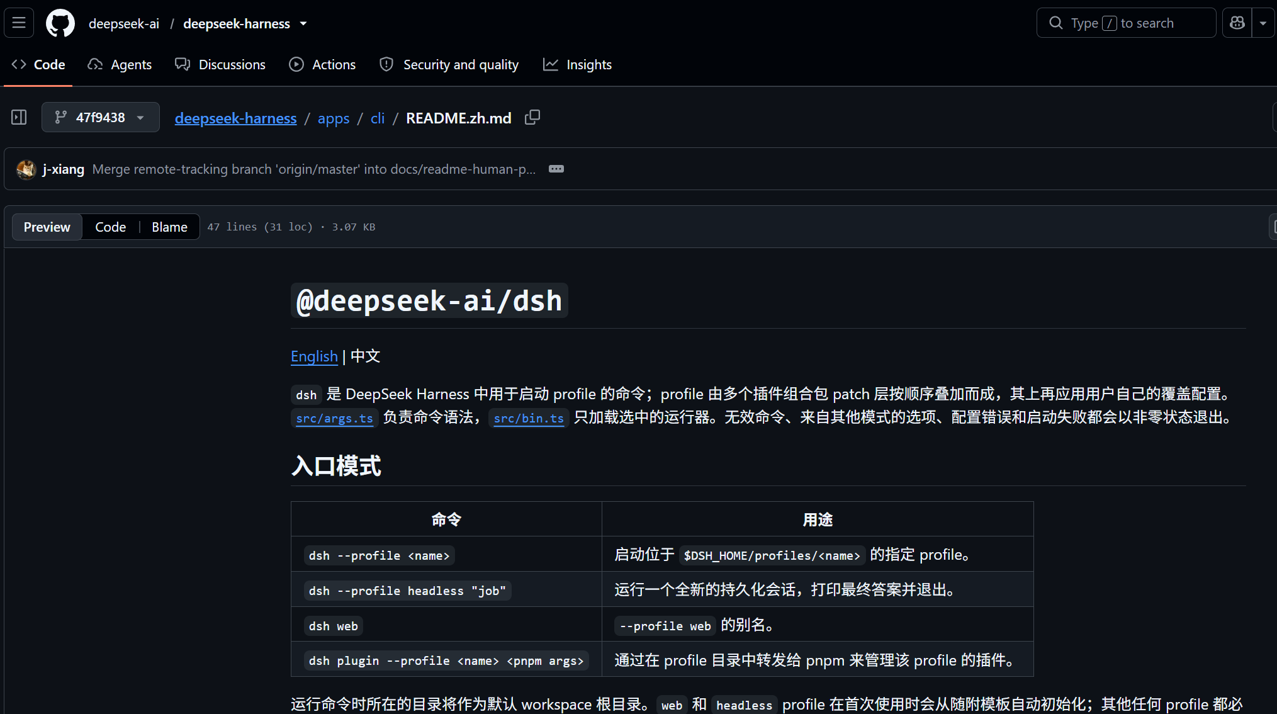The height and width of the screenshot is (714, 1277).
Task: Navigate to apps folder in breadcrumb
Action: point(334,118)
